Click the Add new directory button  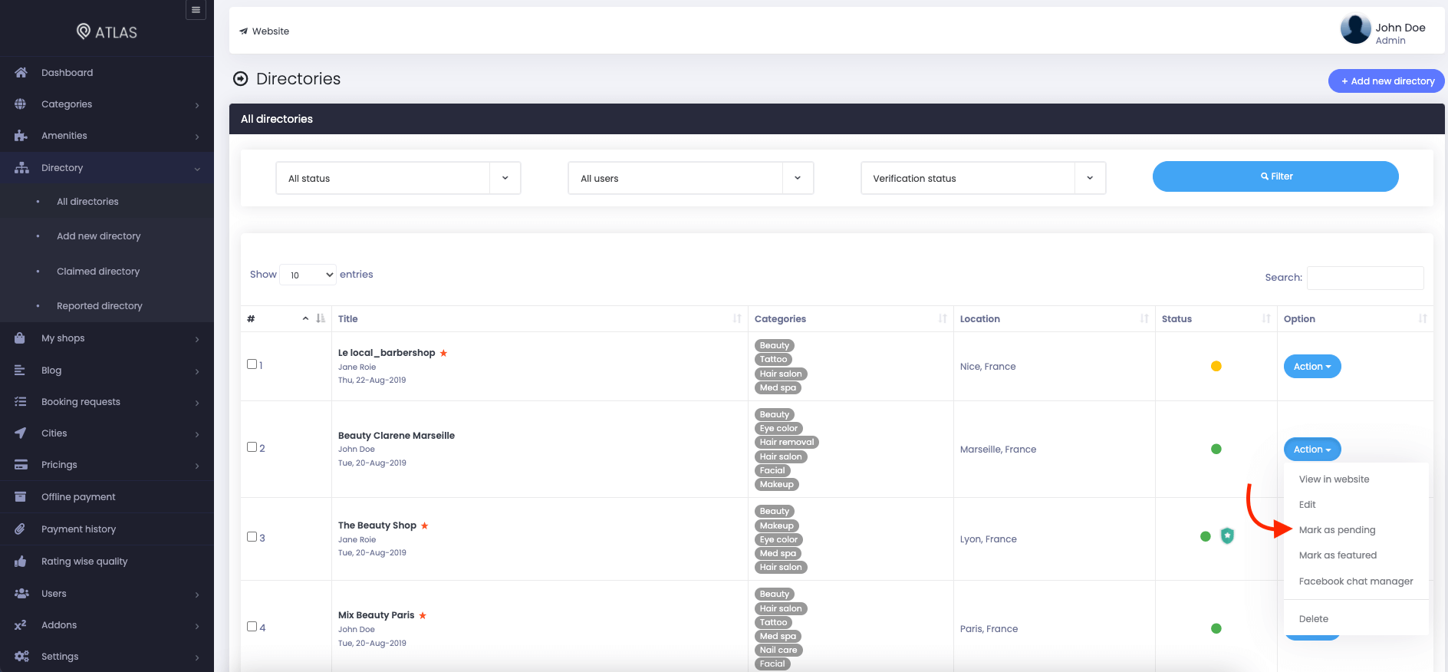coord(1387,81)
